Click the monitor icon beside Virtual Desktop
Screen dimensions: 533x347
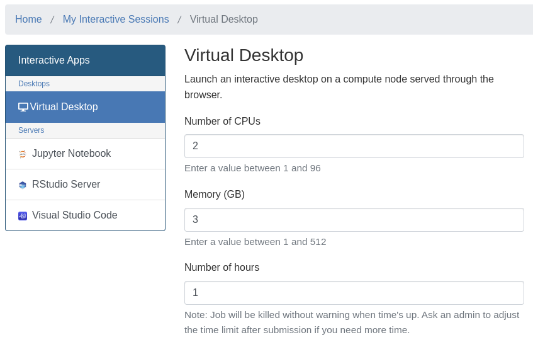[x=23, y=107]
